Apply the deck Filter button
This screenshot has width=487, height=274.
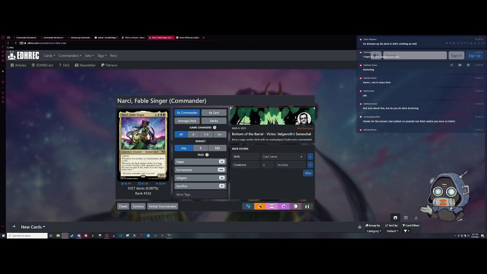[x=308, y=173]
